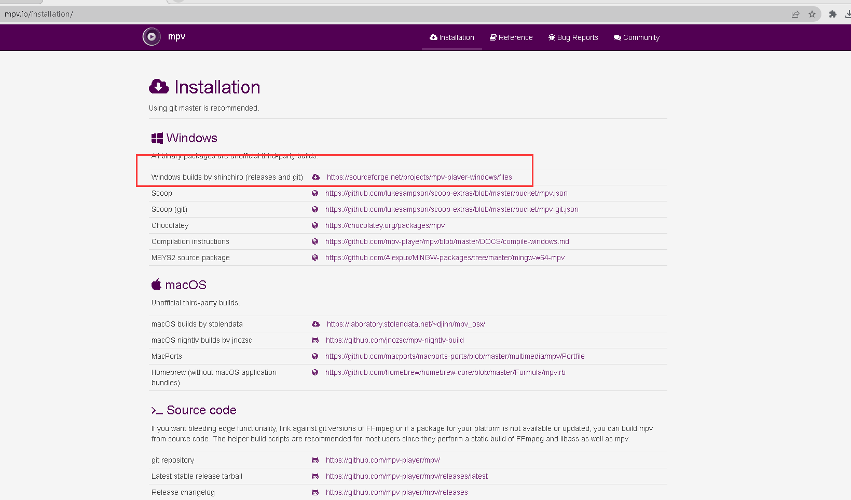Open the browser extensions puzzle icon
The image size is (851, 500).
click(x=833, y=15)
